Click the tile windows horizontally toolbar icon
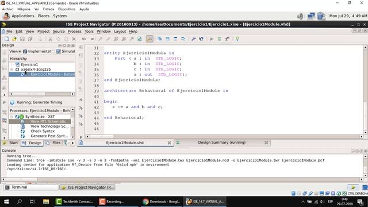The height and width of the screenshot is (207, 368). point(167,39)
